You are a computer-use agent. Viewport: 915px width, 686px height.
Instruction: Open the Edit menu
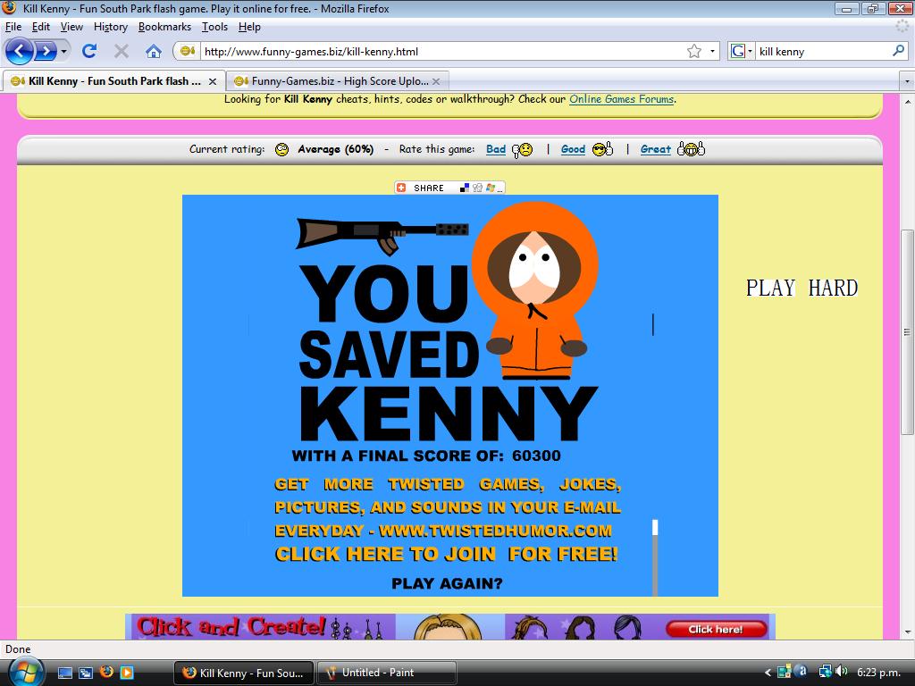[41, 27]
